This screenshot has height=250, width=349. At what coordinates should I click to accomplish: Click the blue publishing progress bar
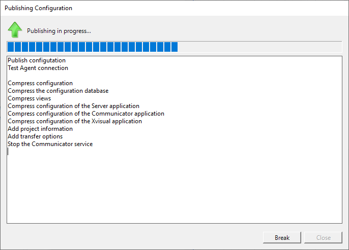tap(174, 47)
